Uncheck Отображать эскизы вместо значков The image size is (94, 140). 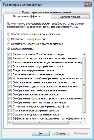(x=10, y=94)
